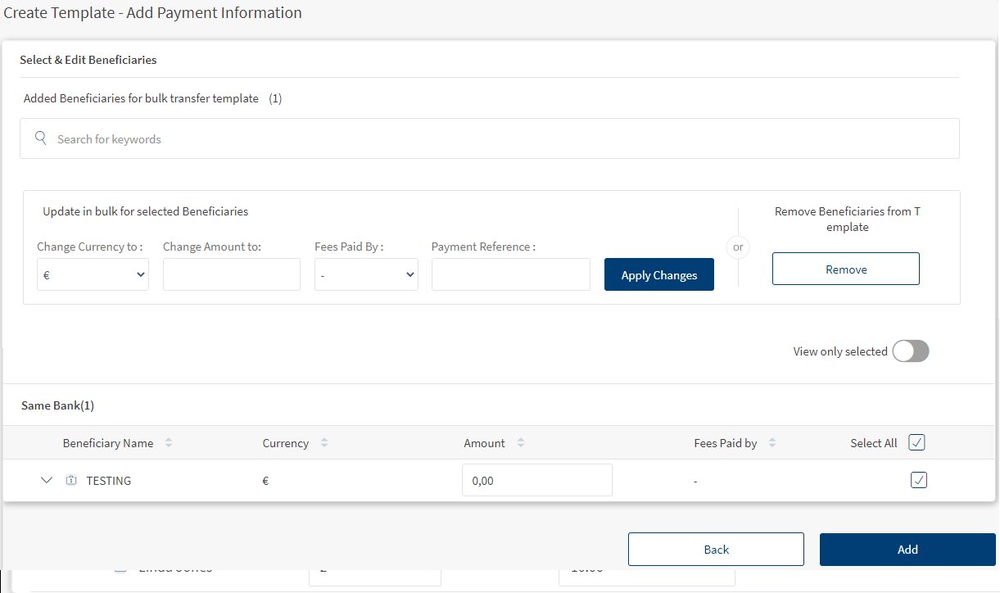Viewport: 1000px width, 593px height.
Task: Click the beneficiary icon beside TESTING
Action: pyautogui.click(x=71, y=481)
